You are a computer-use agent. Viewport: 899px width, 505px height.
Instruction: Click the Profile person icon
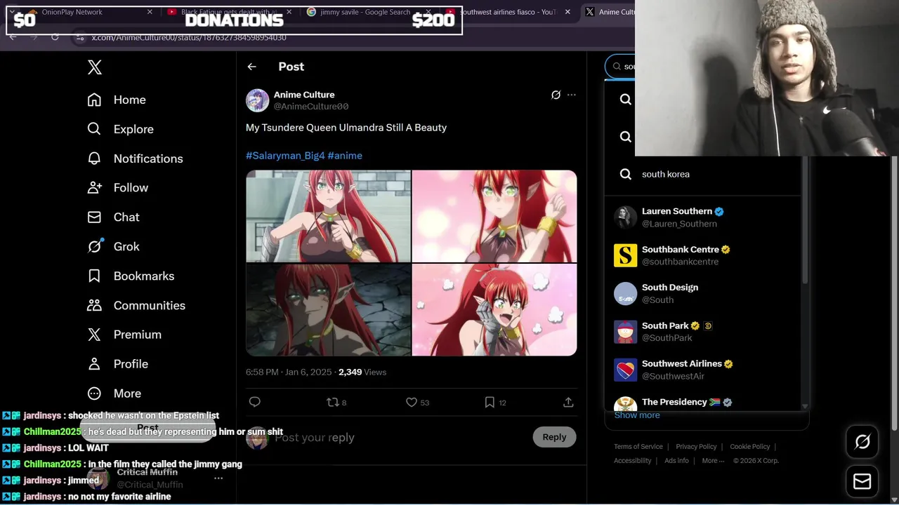94,364
